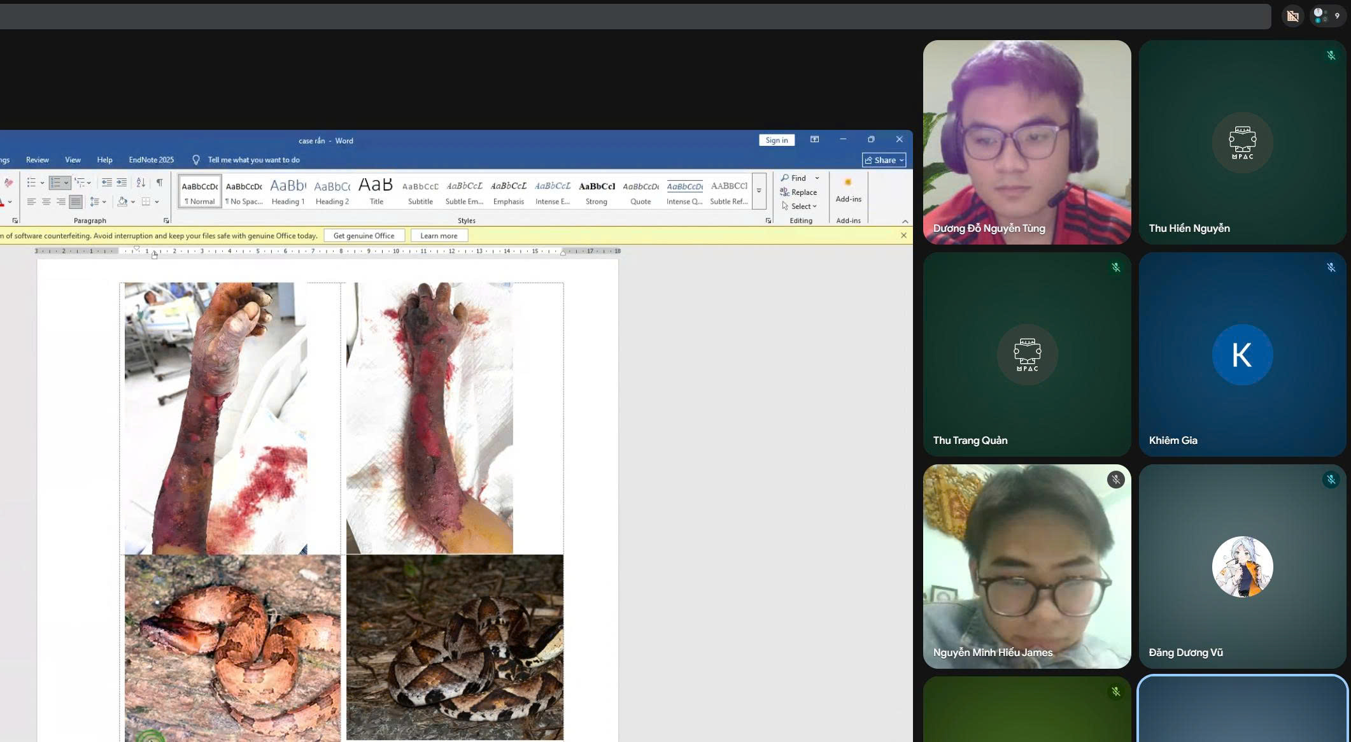
Task: Type in Tell me search field
Action: pos(253,160)
